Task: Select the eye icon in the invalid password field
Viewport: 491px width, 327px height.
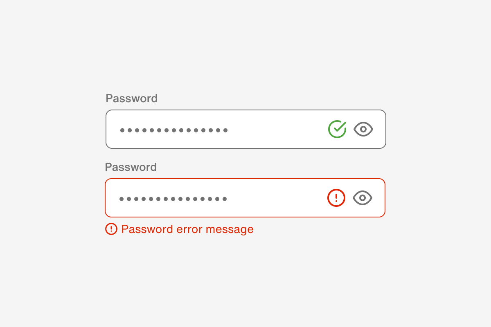Action: (362, 197)
